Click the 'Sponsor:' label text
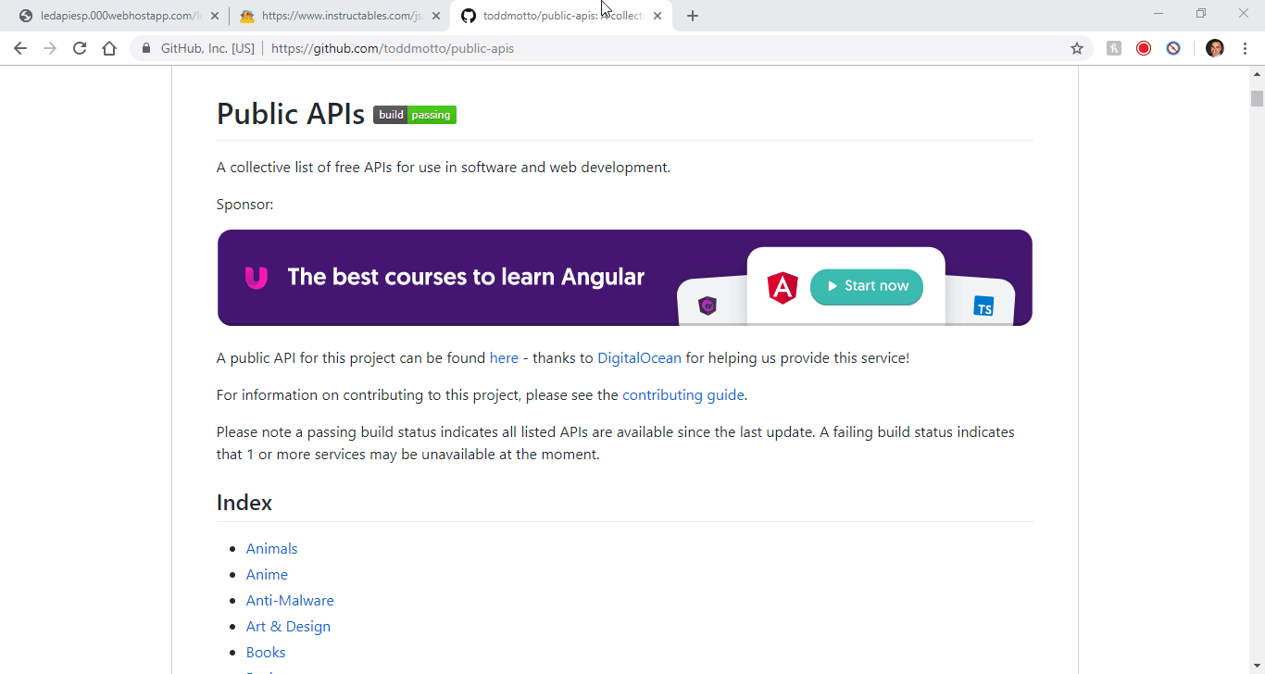 tap(244, 205)
